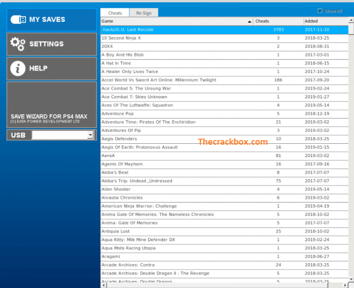Select Ace Combat 7: Skies Unknown
This screenshot has height=288, width=354.
(x=224, y=97)
